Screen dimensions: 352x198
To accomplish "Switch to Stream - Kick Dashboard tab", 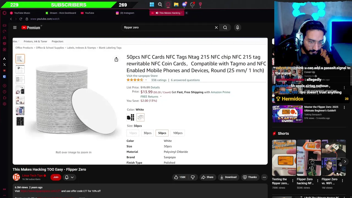I will coord(63,13).
